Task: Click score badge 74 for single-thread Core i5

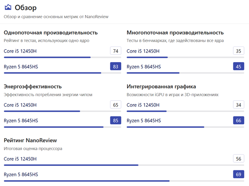Action: point(116,51)
